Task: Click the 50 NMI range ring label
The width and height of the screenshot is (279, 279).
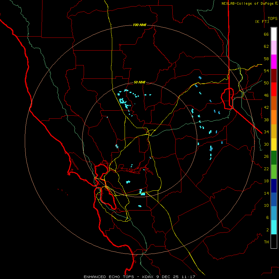Action: point(139,82)
